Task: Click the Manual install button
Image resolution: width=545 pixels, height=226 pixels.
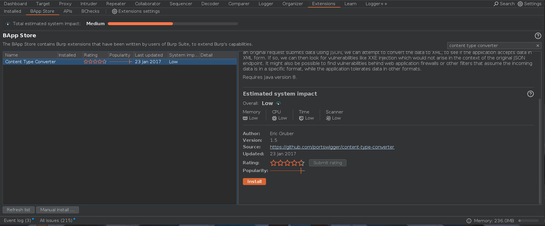Action: click(57, 210)
